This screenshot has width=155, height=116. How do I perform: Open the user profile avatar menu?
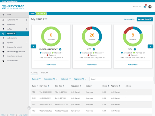(150, 7)
